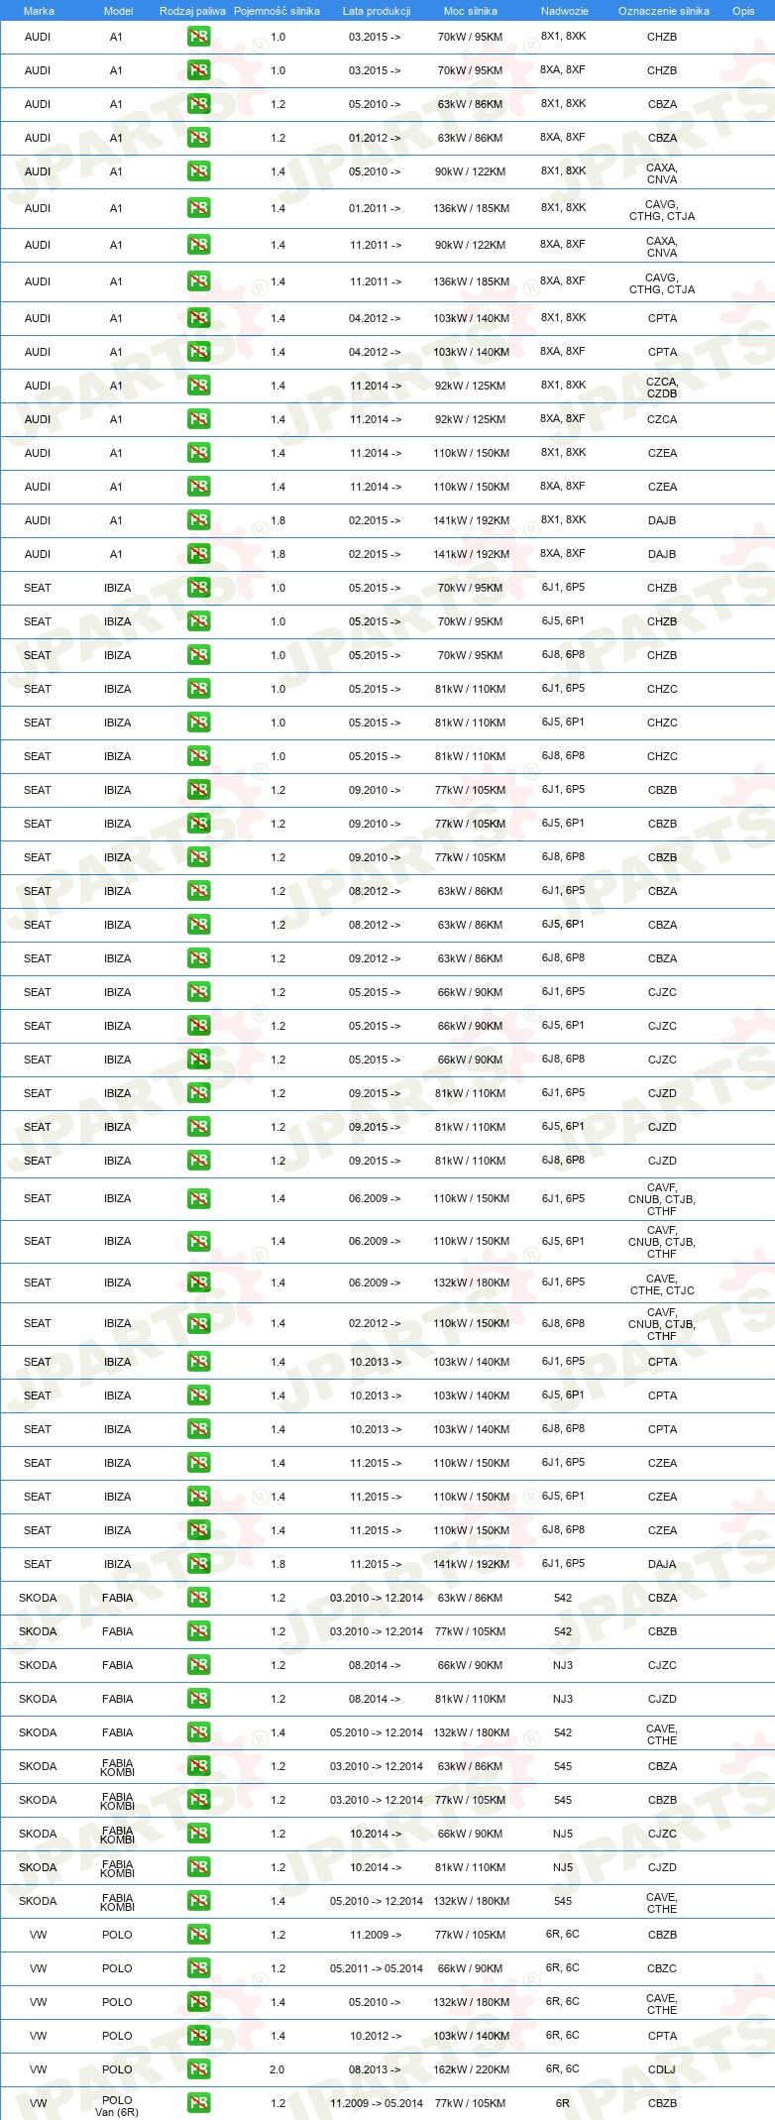Image resolution: width=775 pixels, height=2120 pixels.
Task: Click fuel icon in FABIA KOMBI 545 CBZB row
Action: click(198, 1800)
